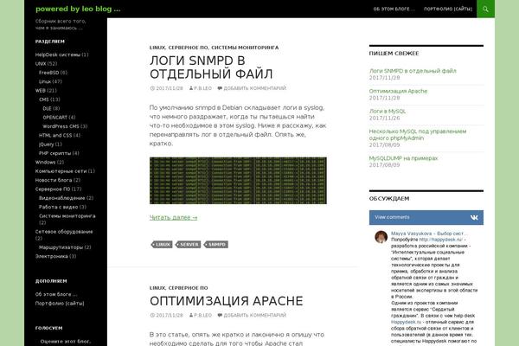Follow the http://happydesk.ru/ link in the comment

pos(440,240)
